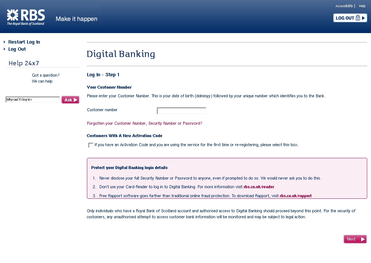This screenshot has width=371, height=263.
Task: Open the Accessibility link in the header
Action: (344, 6)
